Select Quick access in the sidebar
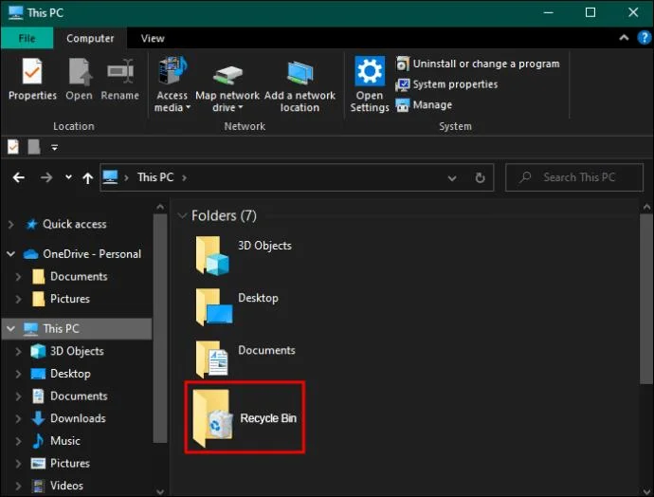654x497 pixels. (x=74, y=225)
